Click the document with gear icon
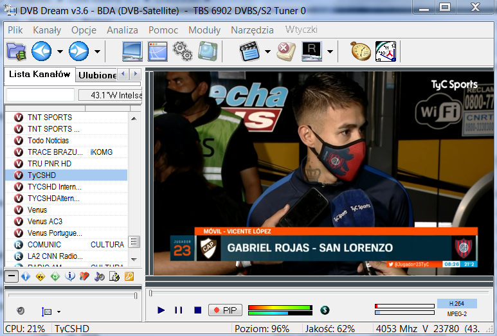 [114, 276]
